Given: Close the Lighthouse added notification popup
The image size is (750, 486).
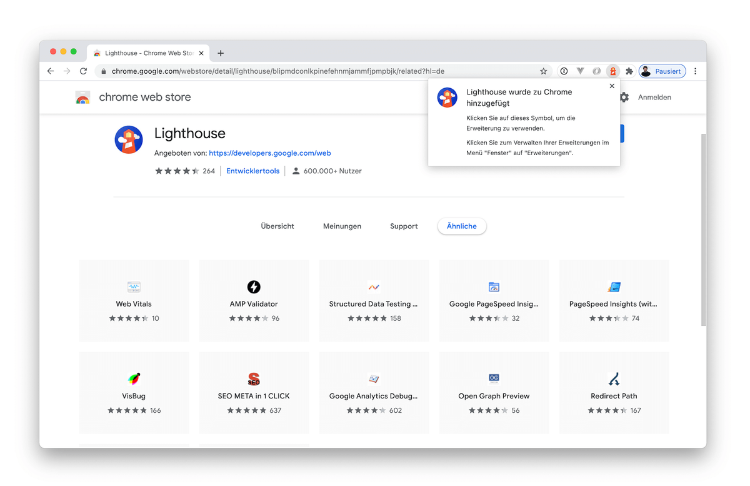Looking at the screenshot, I should click(612, 86).
